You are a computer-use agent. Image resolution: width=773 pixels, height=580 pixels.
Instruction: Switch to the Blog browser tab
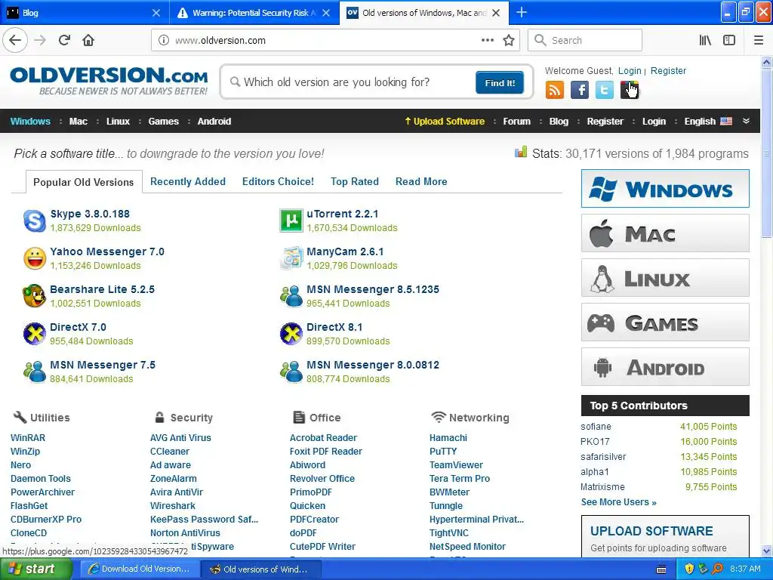[x=85, y=12]
